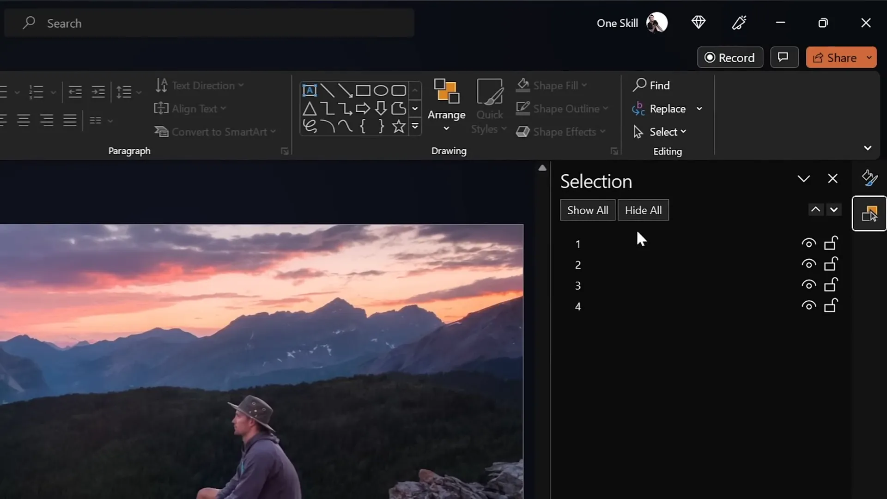Open the Share menu
The width and height of the screenshot is (887, 499).
[841, 57]
